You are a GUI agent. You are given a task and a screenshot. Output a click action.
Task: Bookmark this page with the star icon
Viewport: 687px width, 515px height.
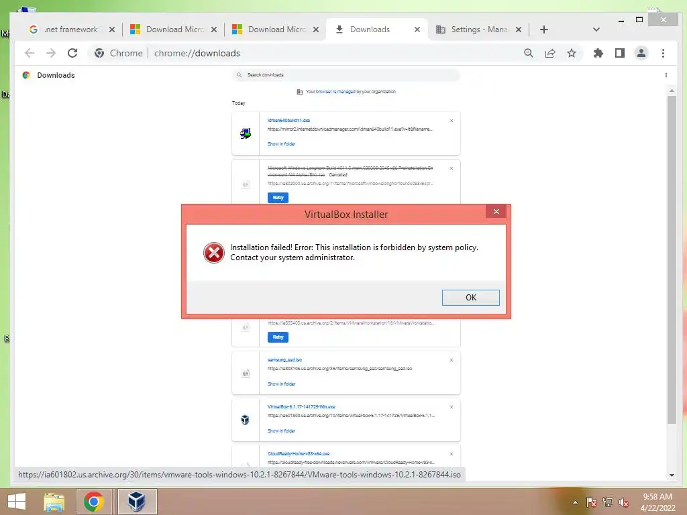[572, 53]
